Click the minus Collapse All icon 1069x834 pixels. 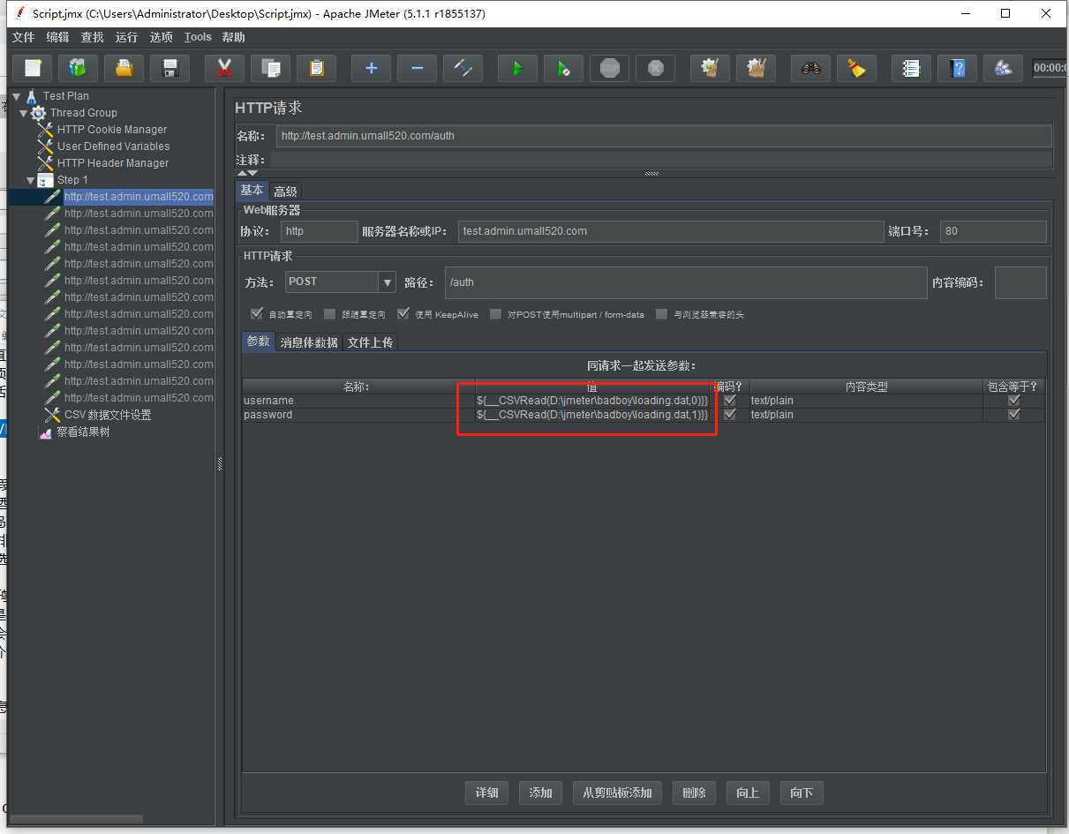[417, 68]
